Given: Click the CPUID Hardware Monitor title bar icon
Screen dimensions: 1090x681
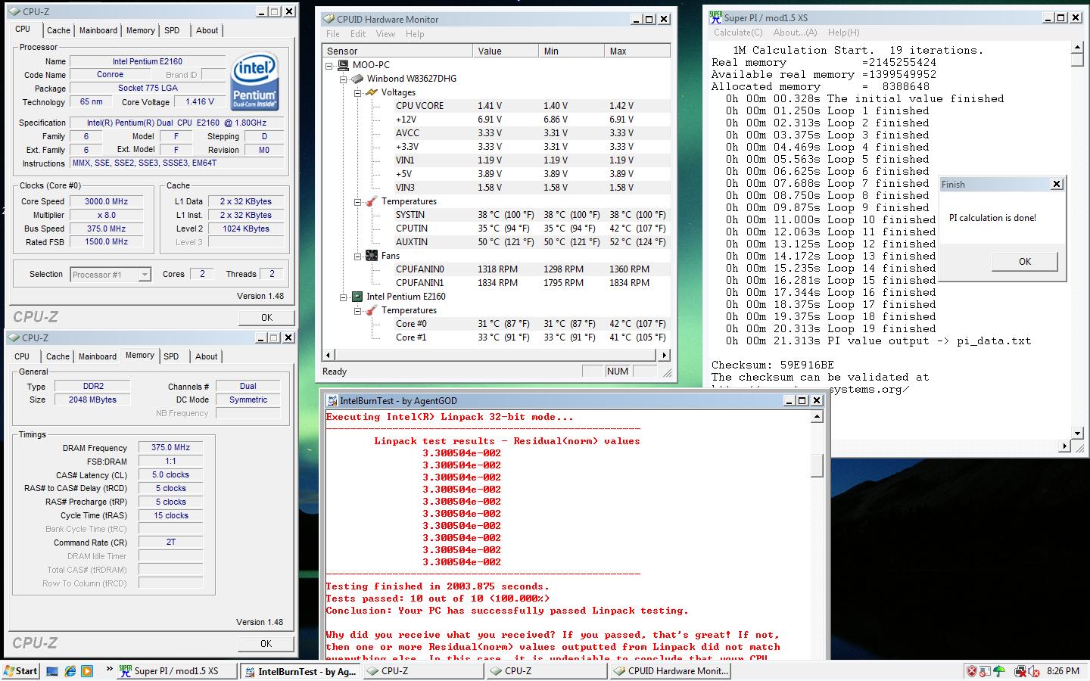Looking at the screenshot, I should pyautogui.click(x=329, y=19).
